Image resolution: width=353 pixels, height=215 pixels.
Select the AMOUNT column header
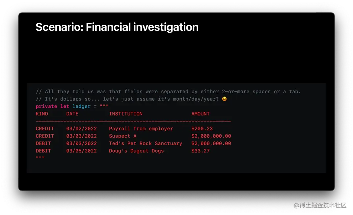tap(201, 114)
